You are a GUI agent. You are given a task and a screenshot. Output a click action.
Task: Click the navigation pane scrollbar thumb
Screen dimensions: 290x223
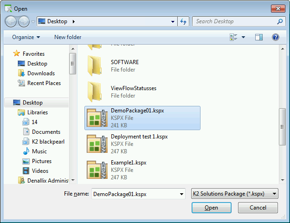click(x=73, y=64)
